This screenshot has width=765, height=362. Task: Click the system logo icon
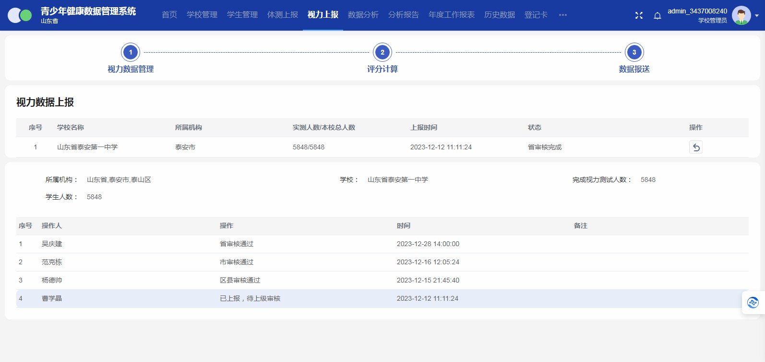(x=20, y=15)
